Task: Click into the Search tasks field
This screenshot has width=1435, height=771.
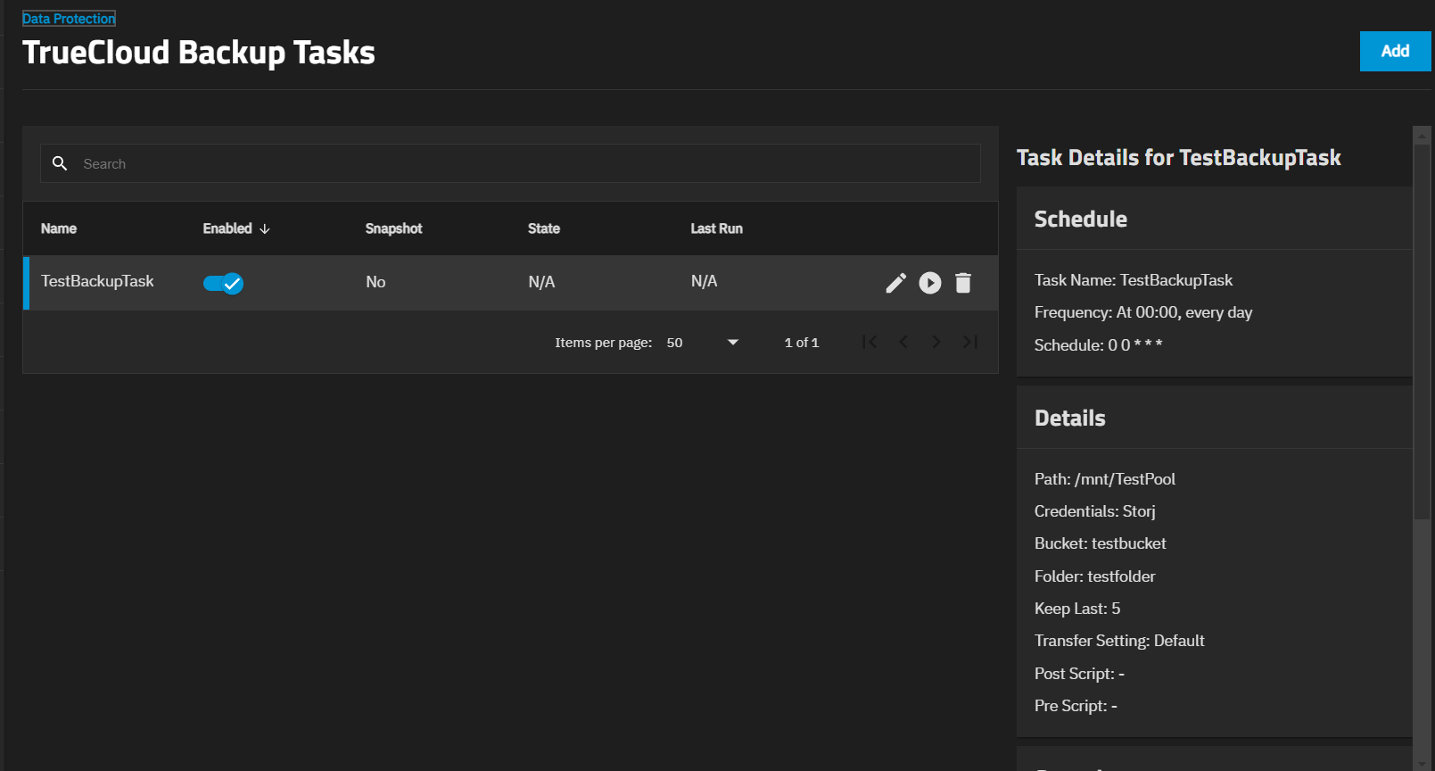Action: (x=526, y=164)
